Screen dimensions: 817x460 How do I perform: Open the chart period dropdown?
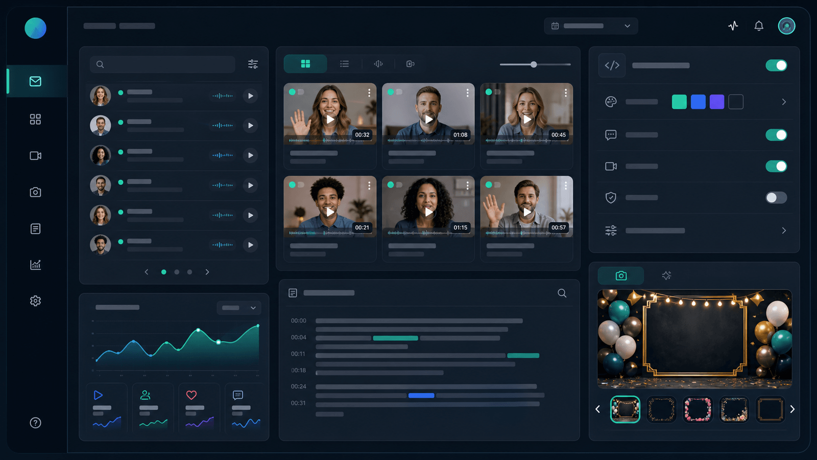(239, 308)
